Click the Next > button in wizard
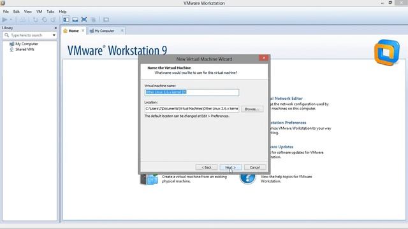Viewport: 408px width, 229px height. coord(230,167)
